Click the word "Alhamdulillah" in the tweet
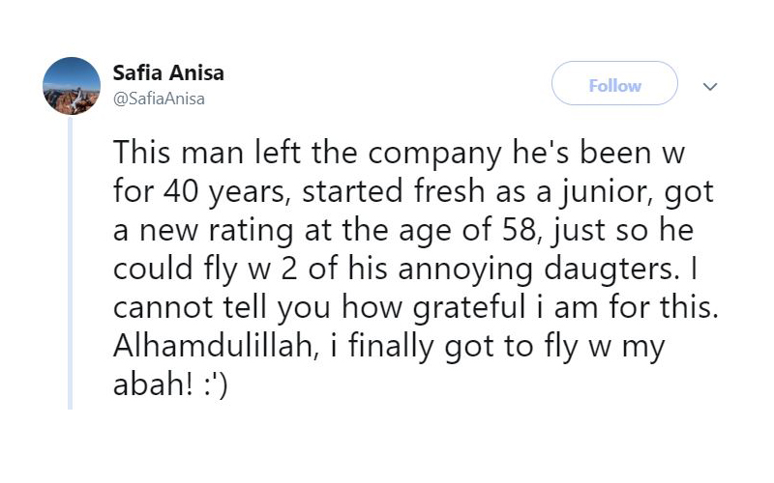 pyautogui.click(x=213, y=346)
